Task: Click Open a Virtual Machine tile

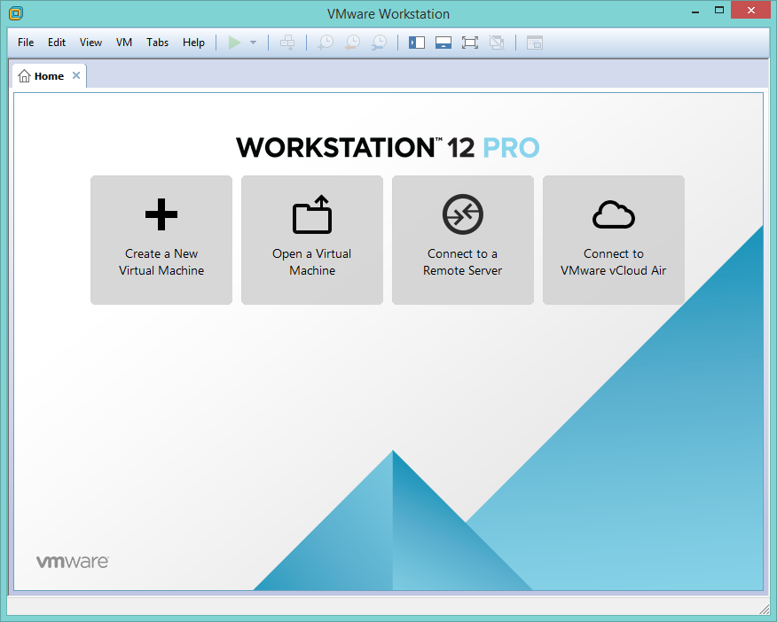Action: (312, 240)
